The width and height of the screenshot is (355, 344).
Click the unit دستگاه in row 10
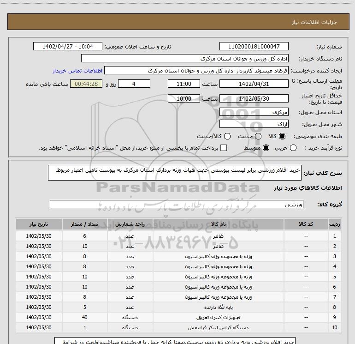[130, 327]
